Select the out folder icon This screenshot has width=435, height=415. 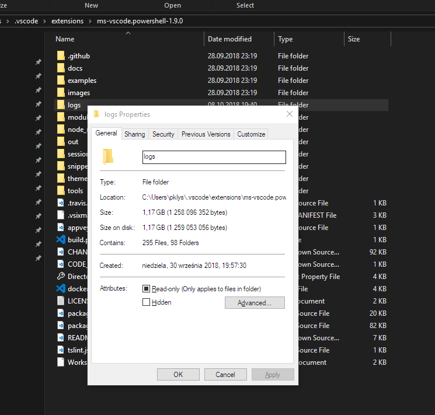[61, 141]
